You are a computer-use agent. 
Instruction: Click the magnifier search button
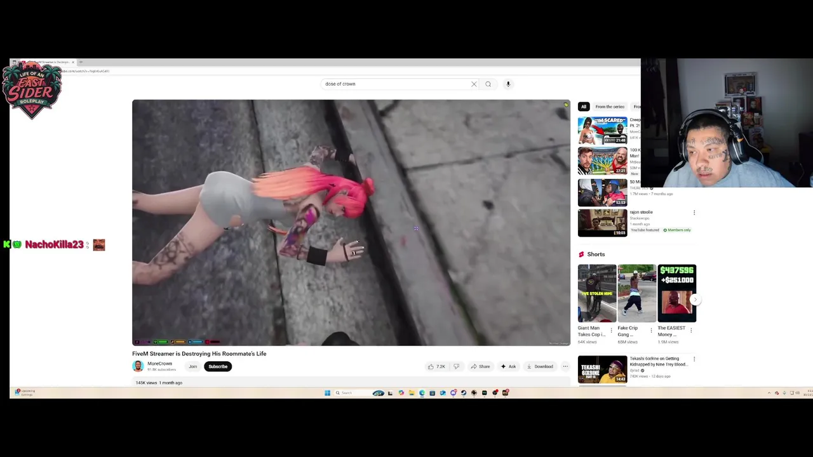click(x=488, y=84)
